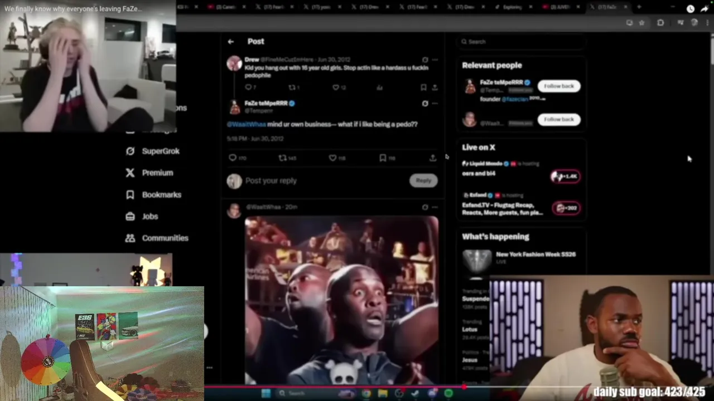Play the reaction GIF in the reply
714x401 pixels.
coord(341,301)
